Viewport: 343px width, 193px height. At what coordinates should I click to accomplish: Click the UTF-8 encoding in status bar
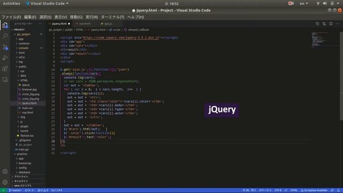click(278, 190)
